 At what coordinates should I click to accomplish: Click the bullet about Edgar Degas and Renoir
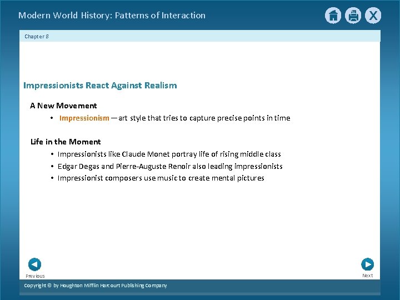170,166
